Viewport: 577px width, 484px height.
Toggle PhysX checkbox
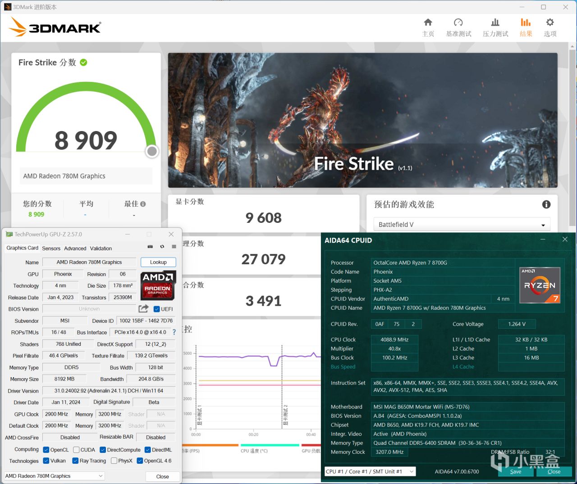tap(114, 461)
